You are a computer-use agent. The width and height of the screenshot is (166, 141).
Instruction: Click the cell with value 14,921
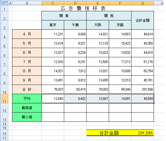click(98, 34)
